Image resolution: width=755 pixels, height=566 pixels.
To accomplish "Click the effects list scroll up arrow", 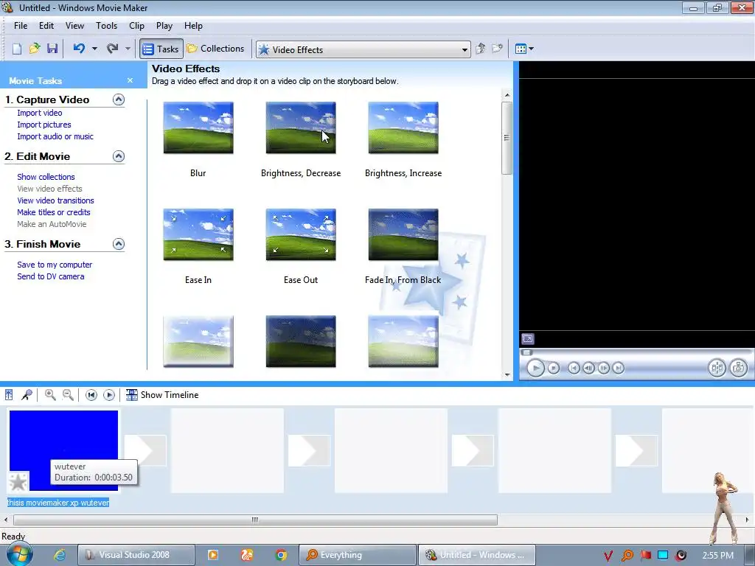I will 507,95.
